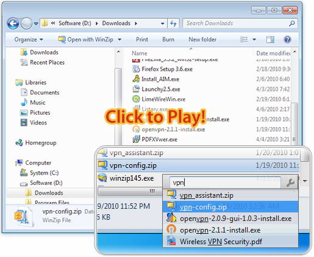Click the Click to Play! overlay
The width and height of the screenshot is (314, 257).
click(x=155, y=117)
